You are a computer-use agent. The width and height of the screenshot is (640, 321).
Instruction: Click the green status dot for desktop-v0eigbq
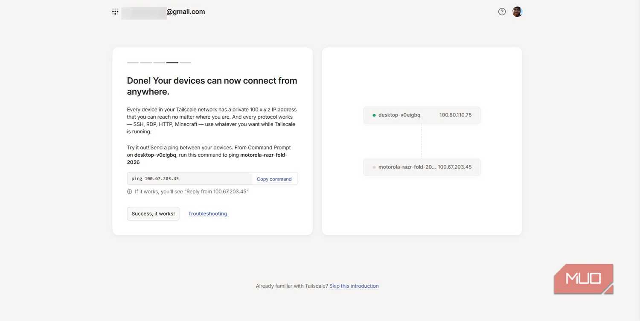(x=374, y=115)
